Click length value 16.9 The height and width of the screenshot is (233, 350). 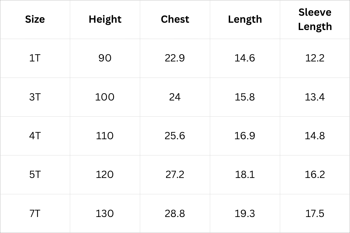tap(245, 136)
